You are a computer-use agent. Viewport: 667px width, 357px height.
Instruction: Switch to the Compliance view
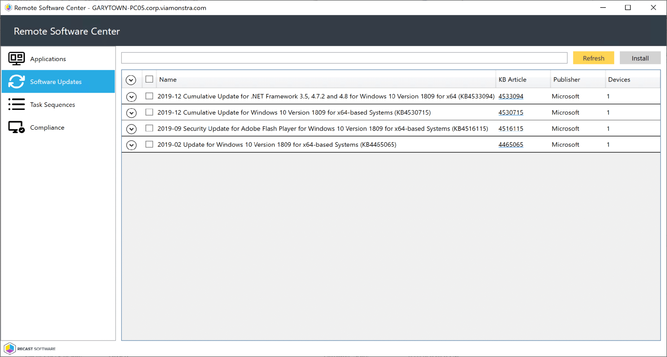[x=58, y=127]
